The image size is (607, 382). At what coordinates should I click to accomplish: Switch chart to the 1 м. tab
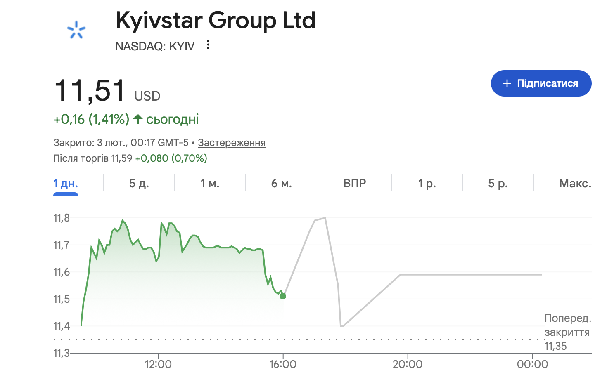point(210,184)
